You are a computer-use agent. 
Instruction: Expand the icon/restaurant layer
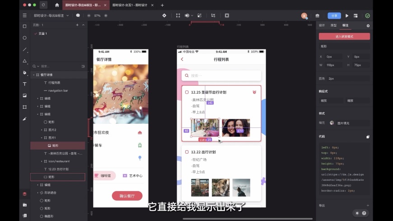click(x=42, y=161)
